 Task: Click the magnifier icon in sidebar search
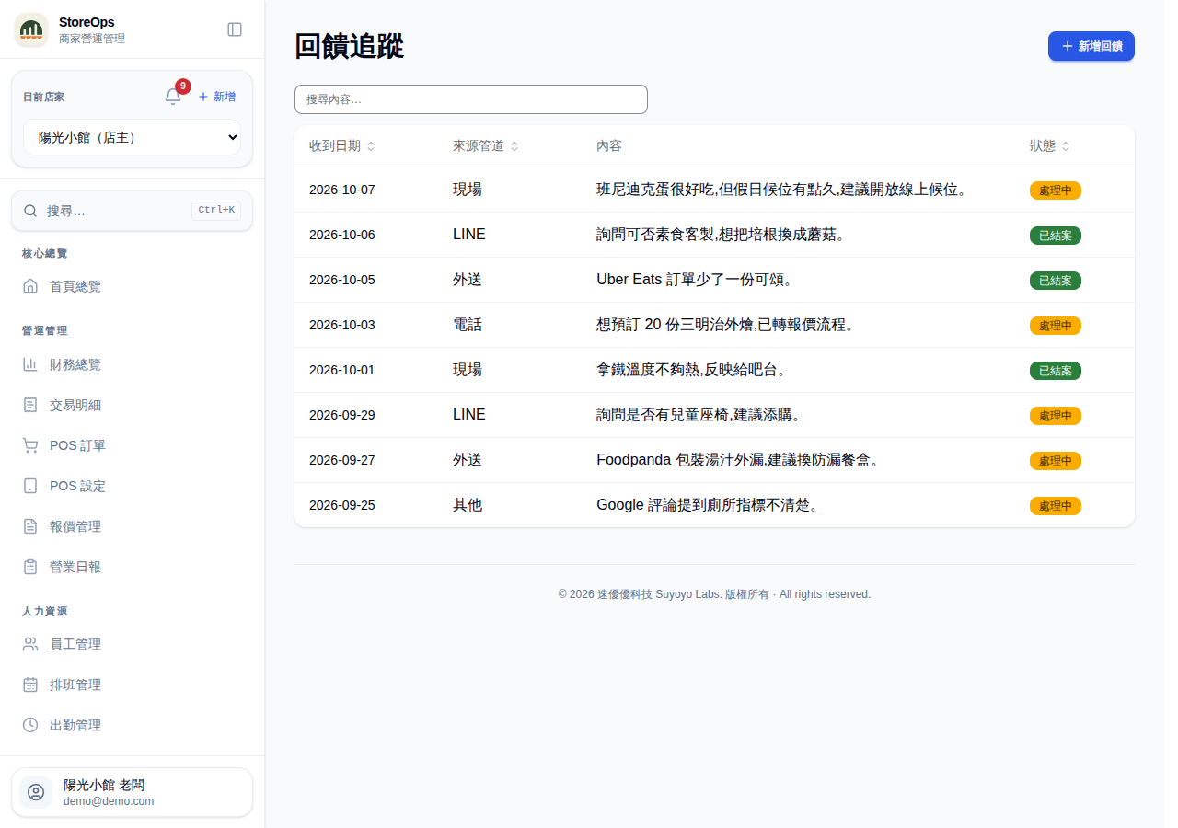pyautogui.click(x=30, y=211)
